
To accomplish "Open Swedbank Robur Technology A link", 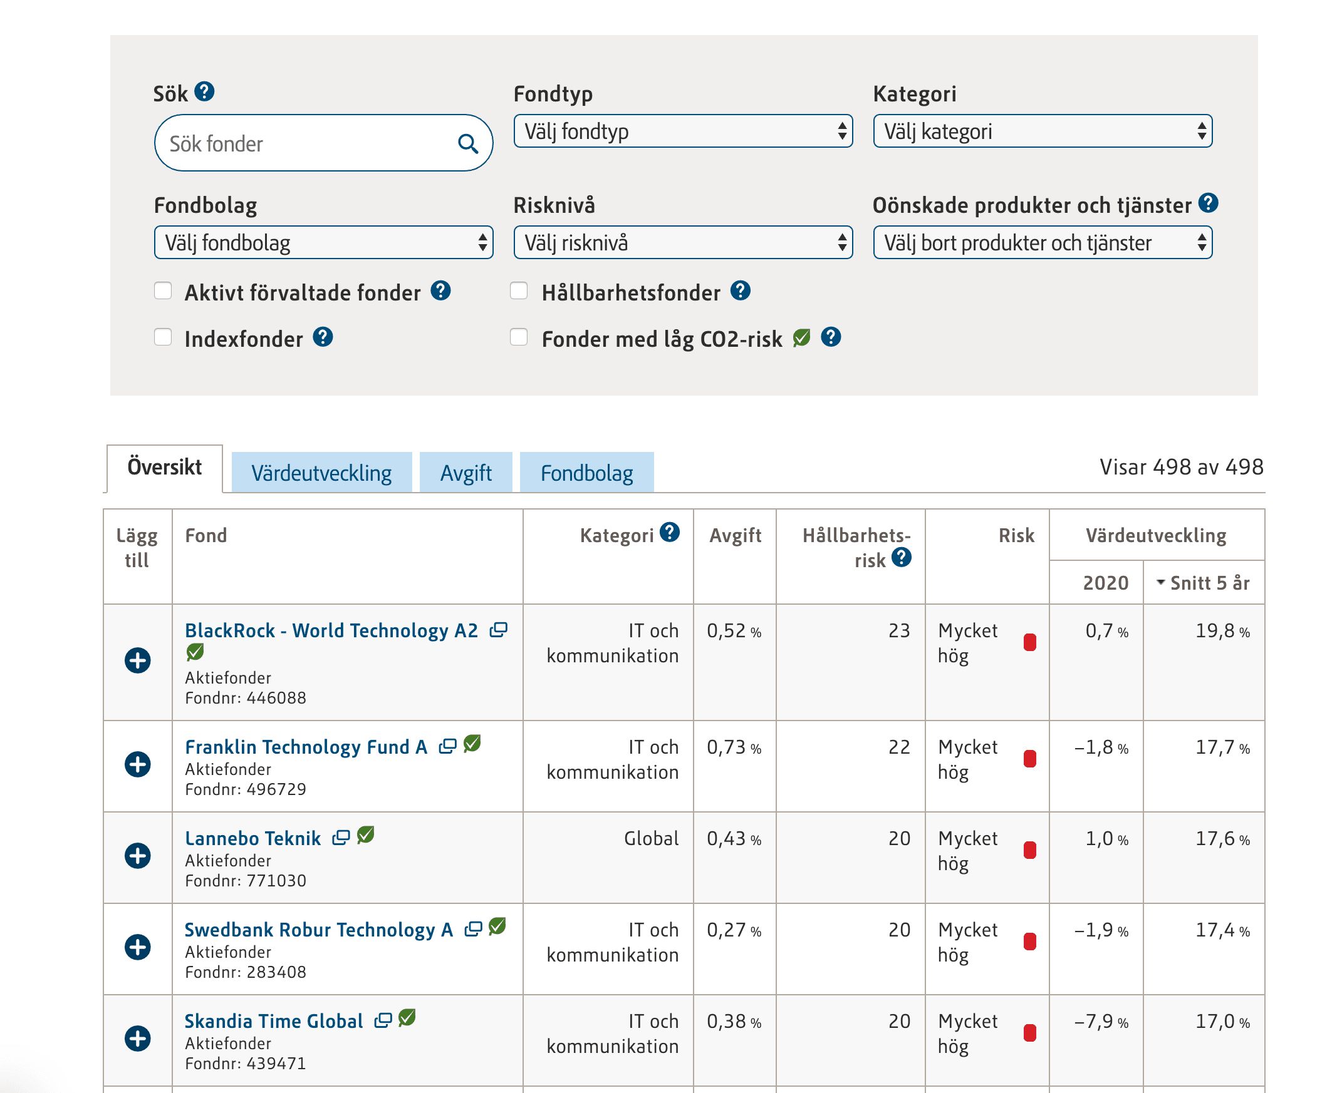I will click(x=319, y=930).
